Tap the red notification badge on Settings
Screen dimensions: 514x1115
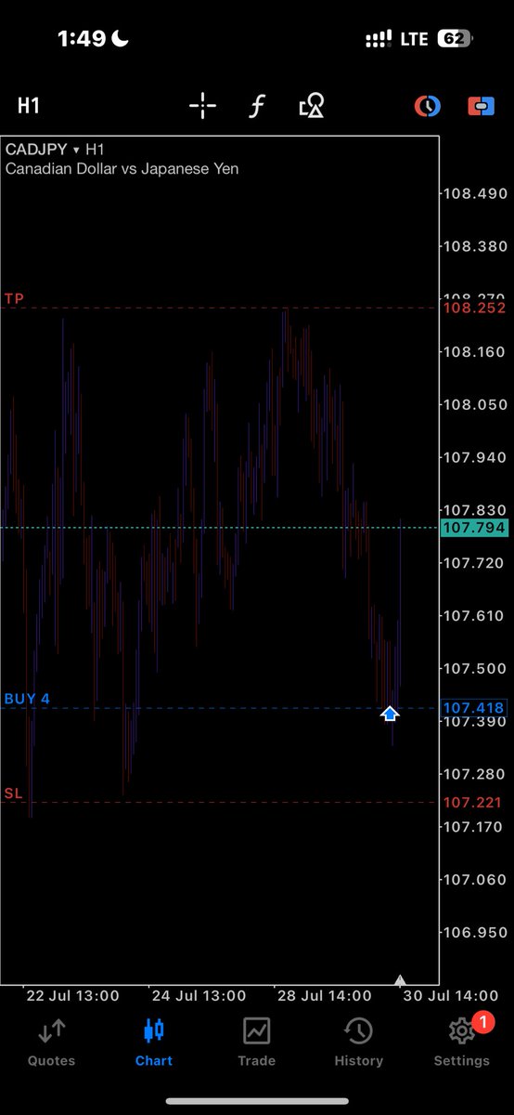point(482,1023)
